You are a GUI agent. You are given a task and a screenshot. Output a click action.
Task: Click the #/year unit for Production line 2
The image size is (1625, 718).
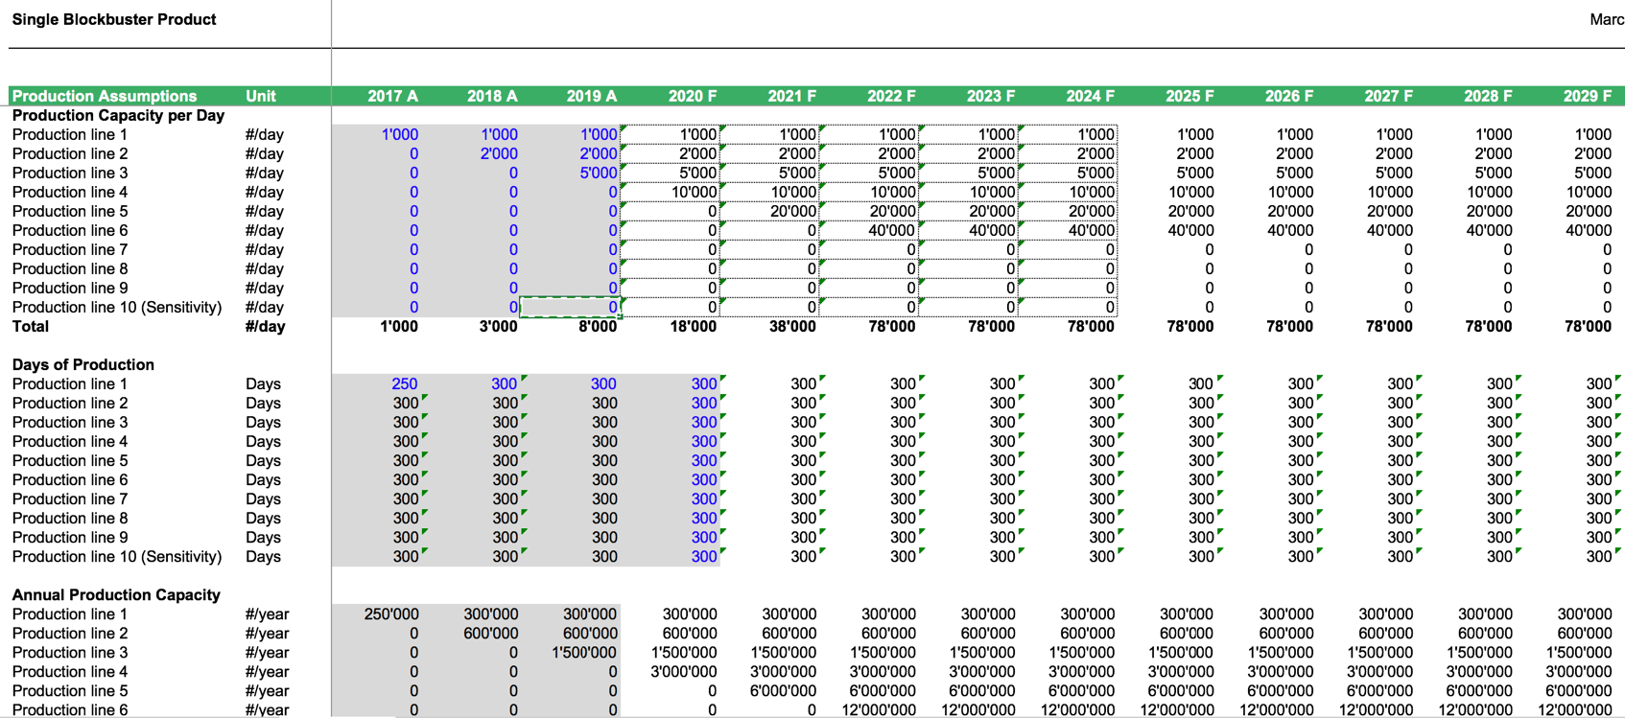click(x=267, y=633)
